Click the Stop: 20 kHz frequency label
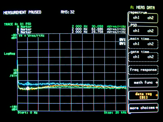163x122 pixels. pyautogui.click(x=115, y=113)
